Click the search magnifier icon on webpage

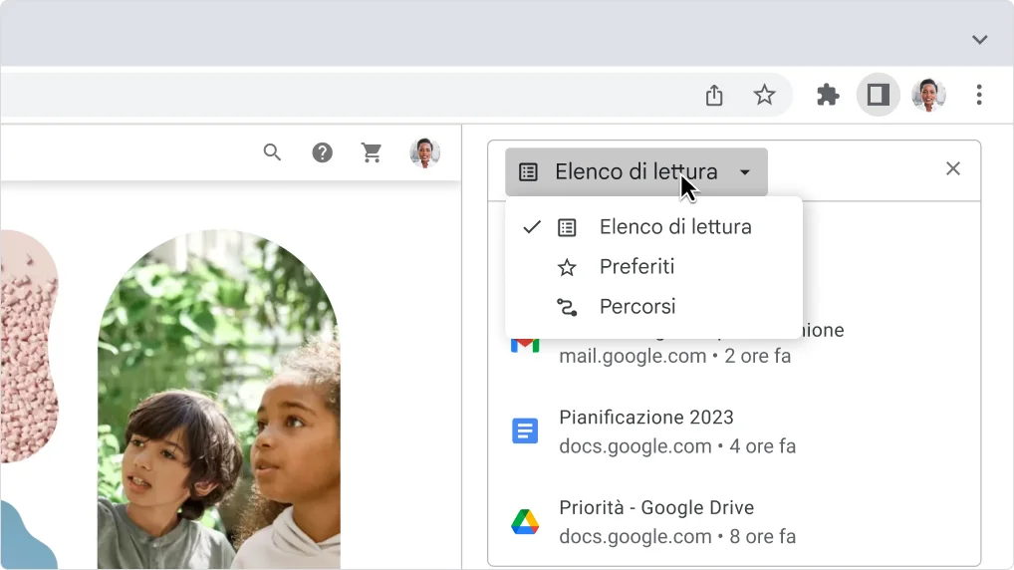point(272,152)
